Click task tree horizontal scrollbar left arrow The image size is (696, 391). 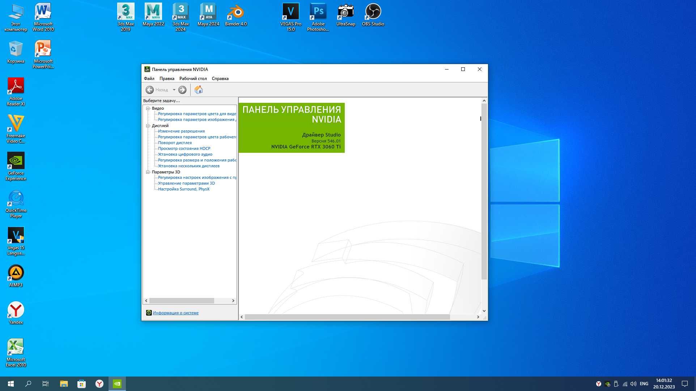pyautogui.click(x=146, y=300)
